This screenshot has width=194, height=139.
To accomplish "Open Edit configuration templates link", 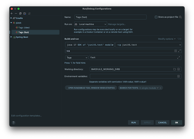I will [26, 116].
